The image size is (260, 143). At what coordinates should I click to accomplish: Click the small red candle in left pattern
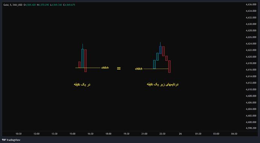point(80,65)
